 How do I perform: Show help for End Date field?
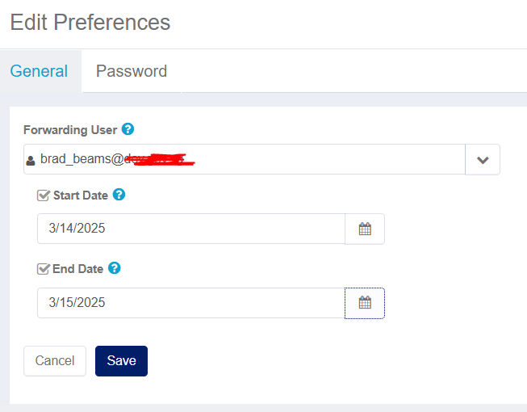point(115,268)
